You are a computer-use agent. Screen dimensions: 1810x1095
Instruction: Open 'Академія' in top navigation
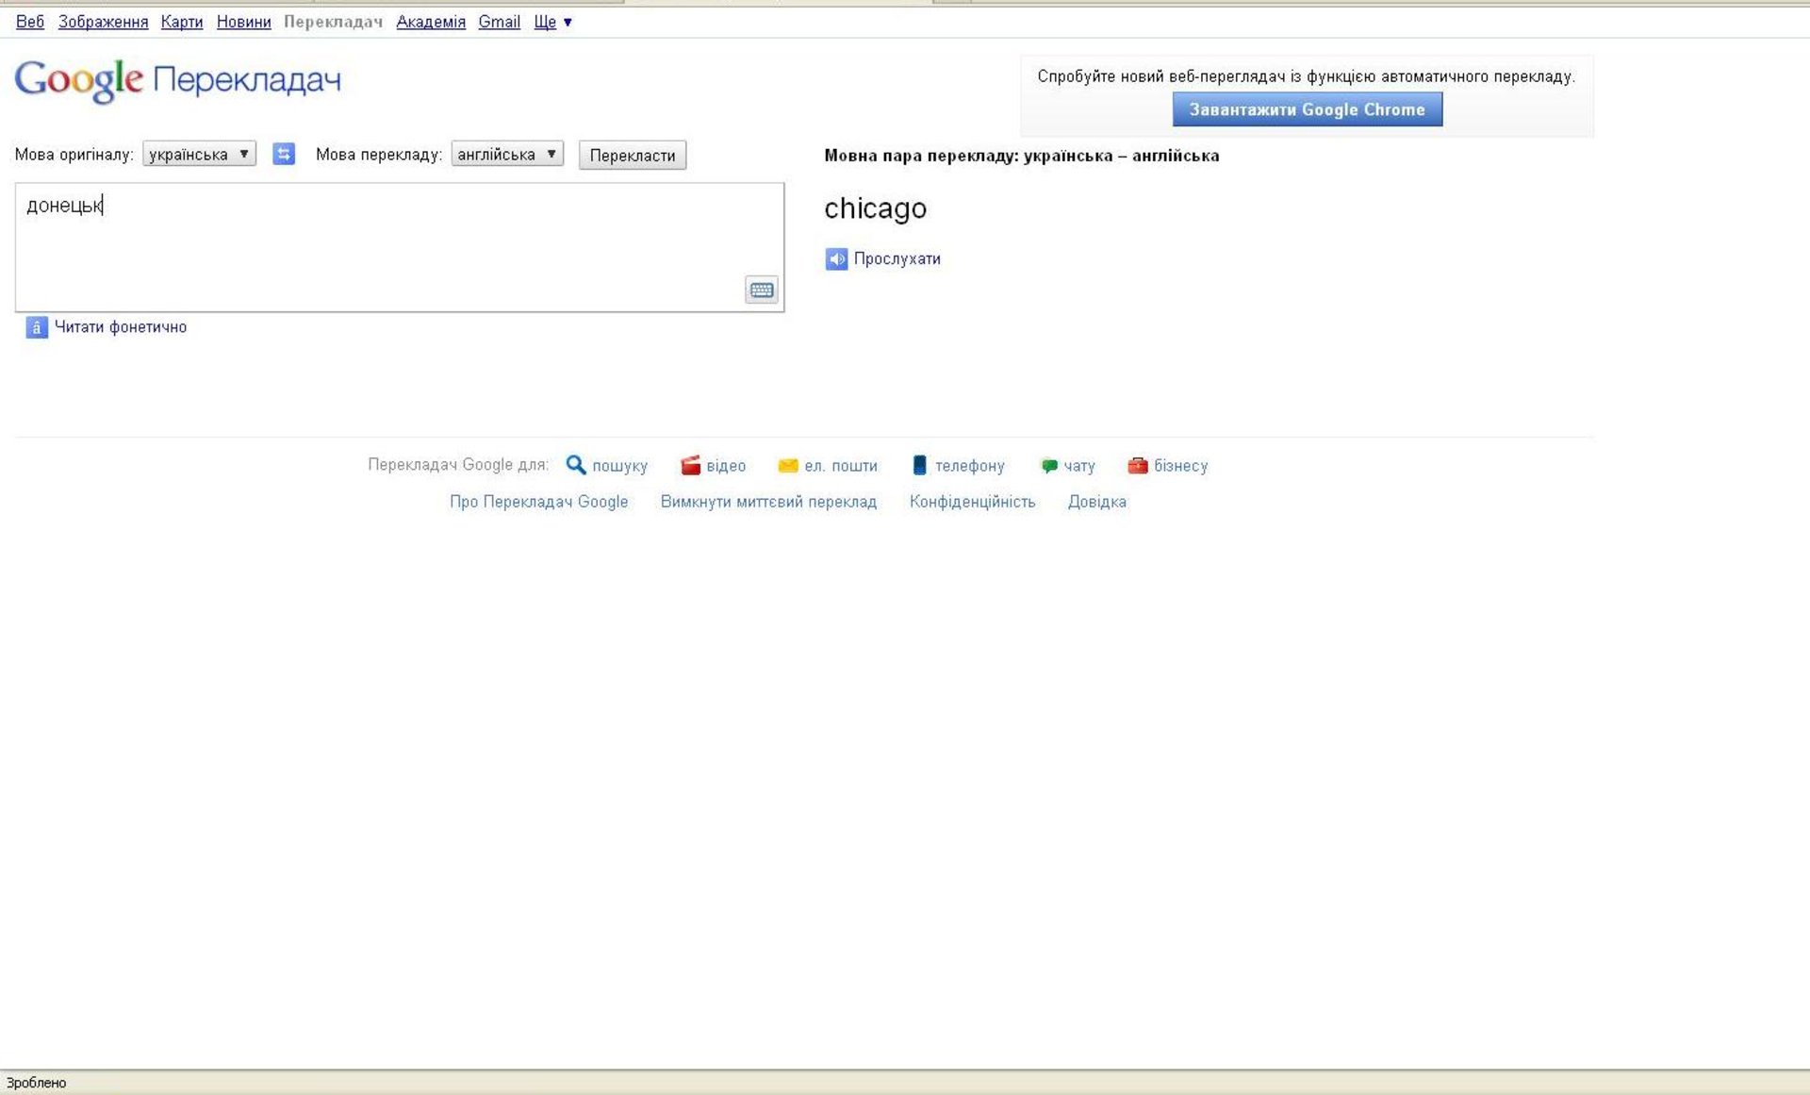(431, 22)
